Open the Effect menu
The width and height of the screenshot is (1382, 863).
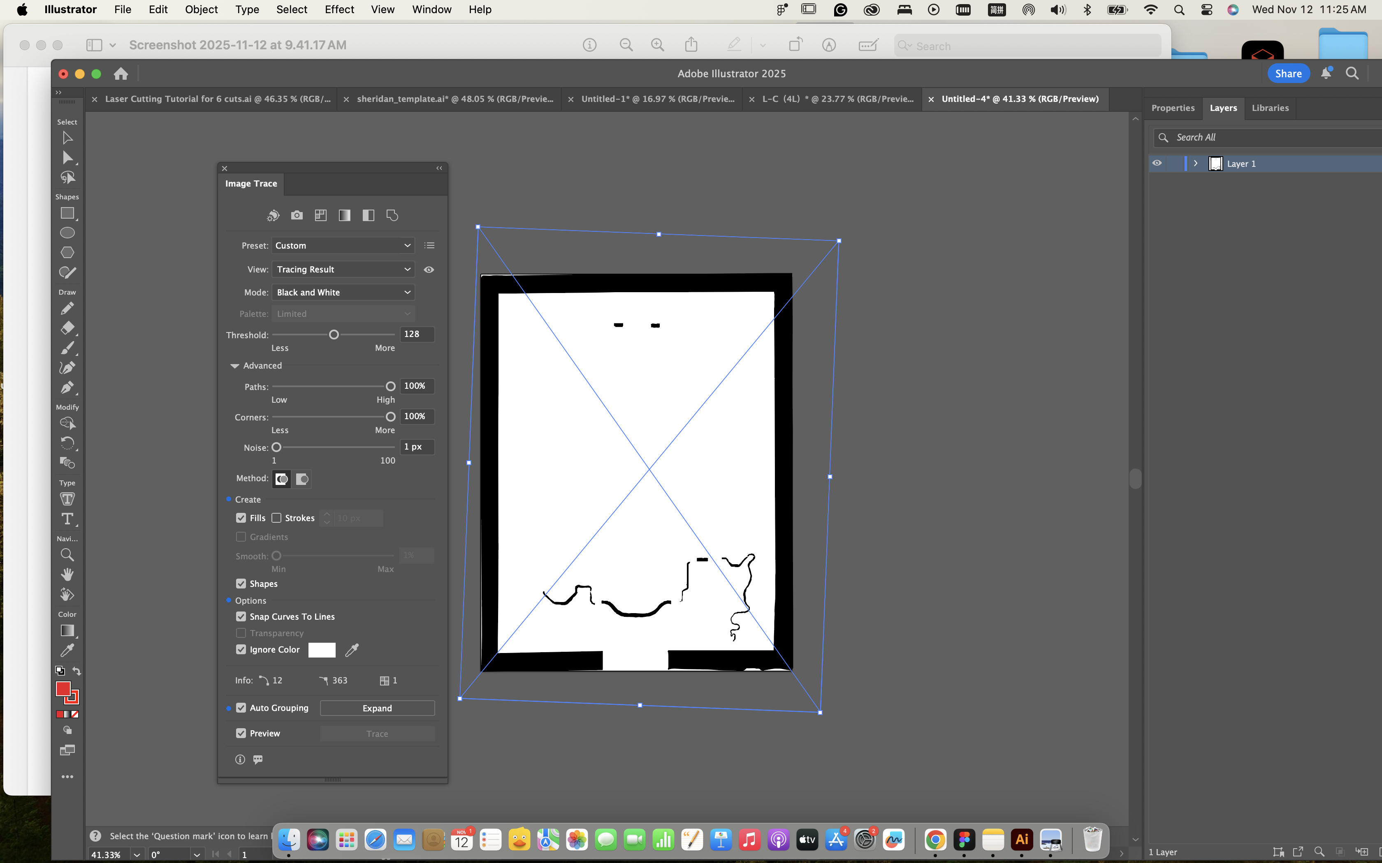[x=339, y=10]
